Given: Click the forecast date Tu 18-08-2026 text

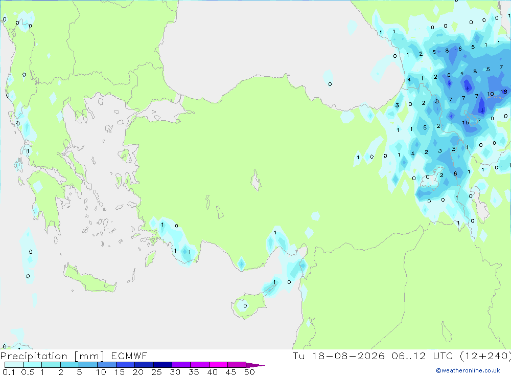Looking at the screenshot, I should pyautogui.click(x=338, y=356).
